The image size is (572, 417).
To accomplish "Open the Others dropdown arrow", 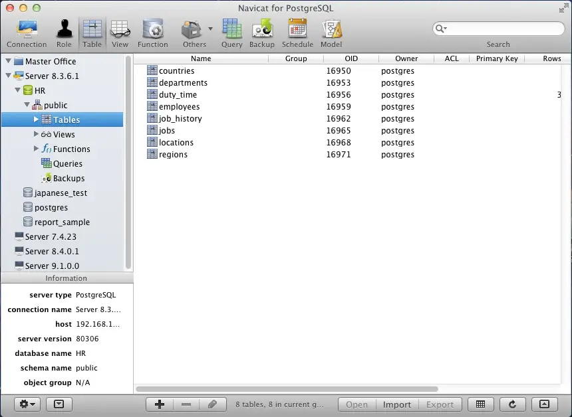I will [x=210, y=29].
